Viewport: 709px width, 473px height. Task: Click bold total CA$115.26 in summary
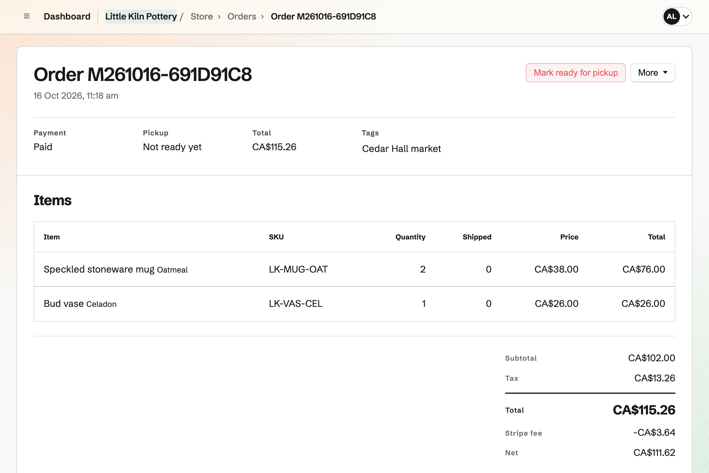click(x=644, y=410)
